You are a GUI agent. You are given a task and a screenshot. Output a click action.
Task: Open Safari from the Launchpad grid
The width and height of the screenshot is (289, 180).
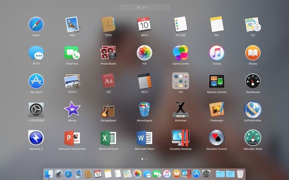(36, 24)
